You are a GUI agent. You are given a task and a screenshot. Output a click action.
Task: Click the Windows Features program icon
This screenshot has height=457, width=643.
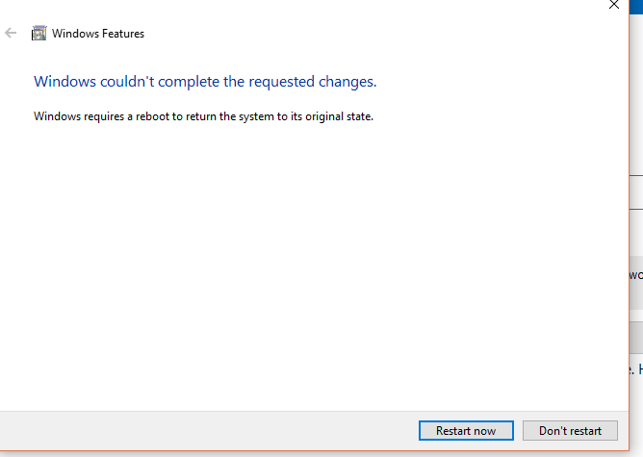coord(39,34)
